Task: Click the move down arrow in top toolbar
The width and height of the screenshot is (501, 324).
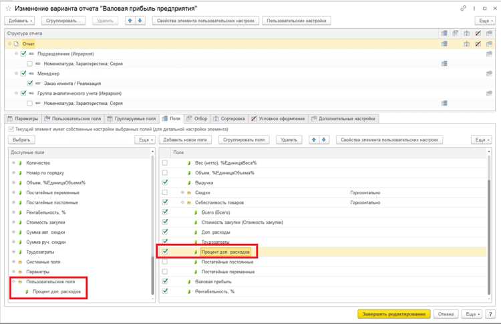Action: click(x=140, y=21)
